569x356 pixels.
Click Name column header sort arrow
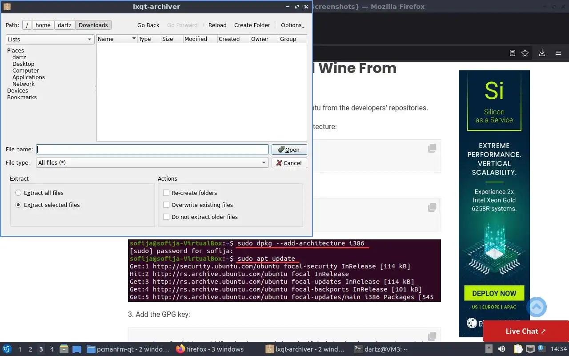pos(133,39)
